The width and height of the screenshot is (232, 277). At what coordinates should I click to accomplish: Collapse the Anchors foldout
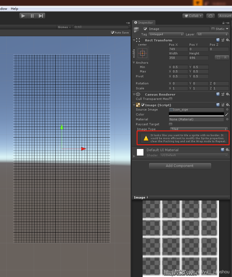coord(134,63)
